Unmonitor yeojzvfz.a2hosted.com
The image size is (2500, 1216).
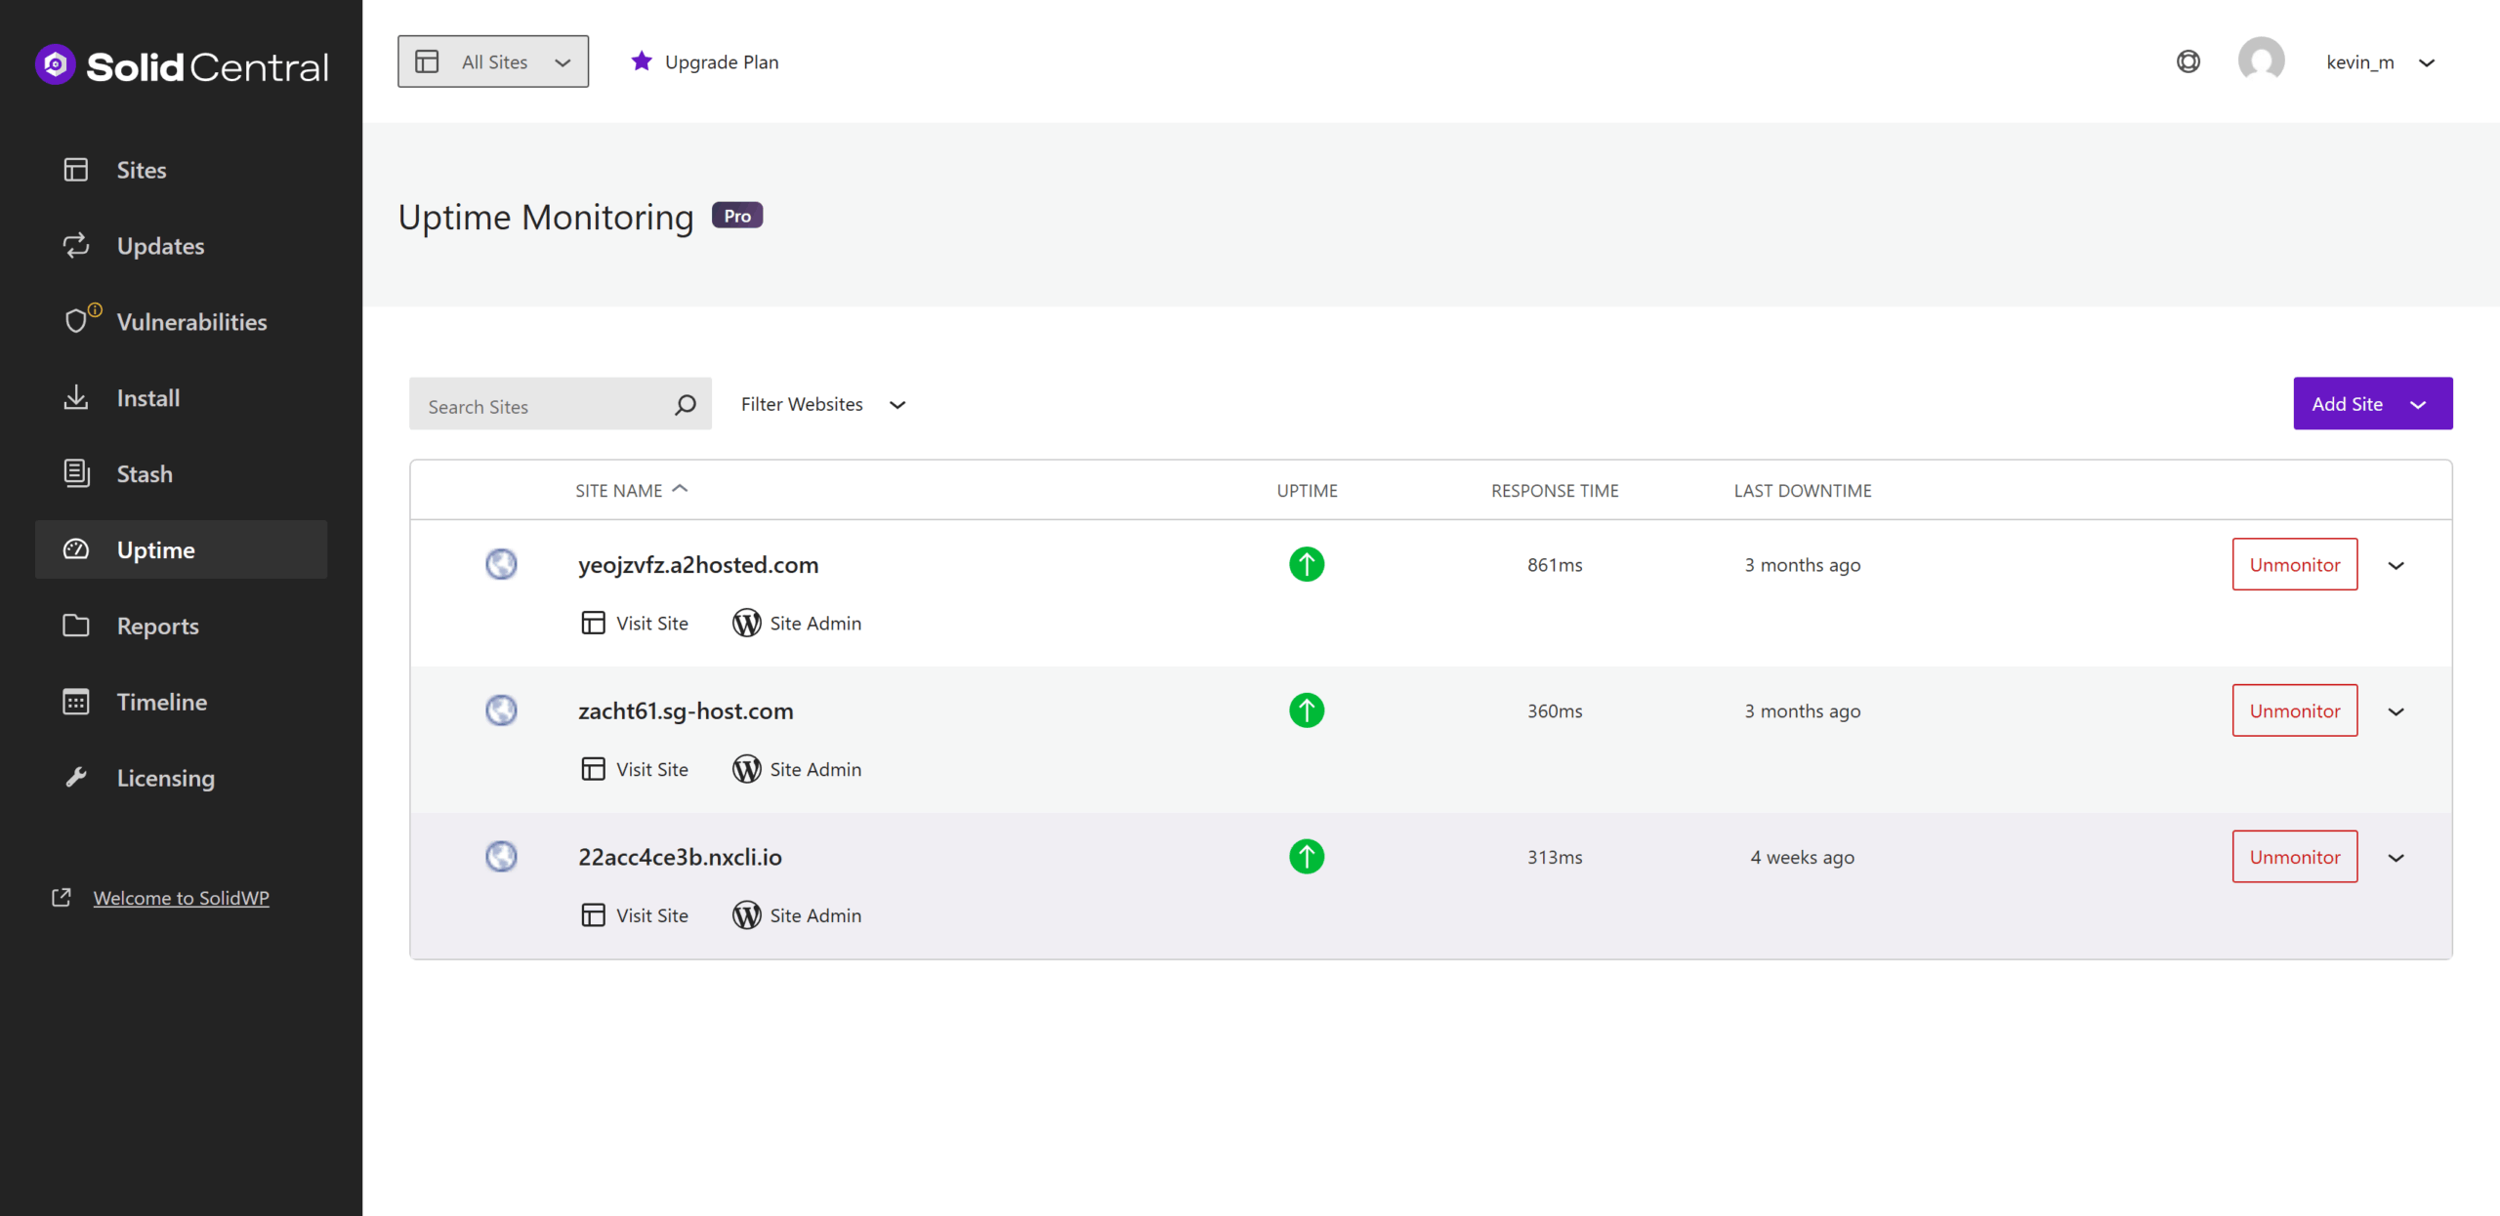[2294, 564]
